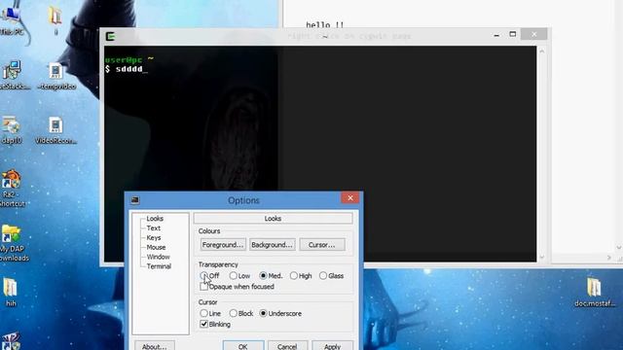Choose Block cursor style
Viewport: 623px width, 350px height.
pos(234,313)
